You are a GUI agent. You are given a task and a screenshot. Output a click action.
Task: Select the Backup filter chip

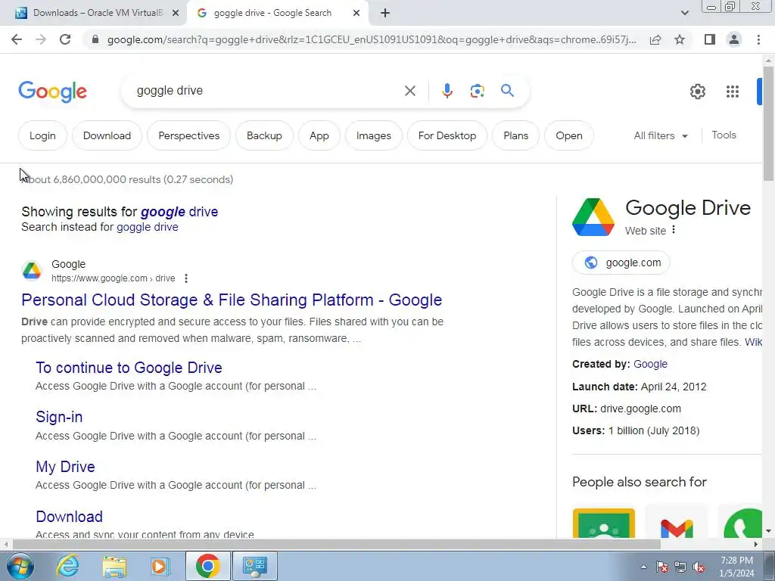(264, 135)
